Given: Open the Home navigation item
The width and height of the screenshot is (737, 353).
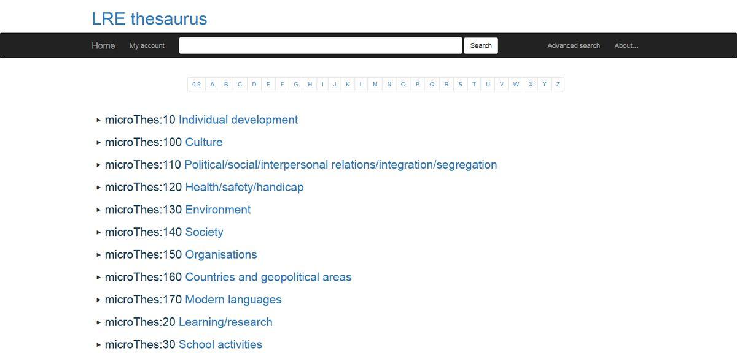Looking at the screenshot, I should click(103, 45).
